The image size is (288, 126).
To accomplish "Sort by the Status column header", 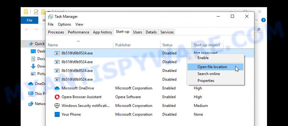I will pyautogui.click(x=176, y=44).
